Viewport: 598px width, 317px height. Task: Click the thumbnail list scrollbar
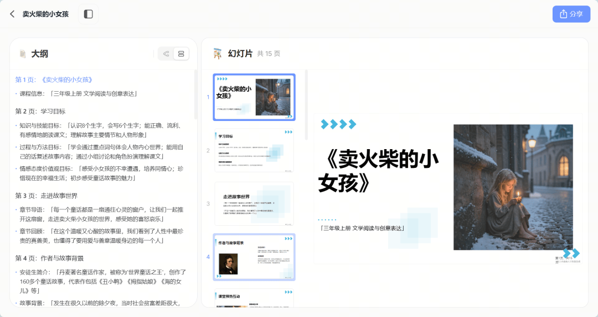[306, 105]
